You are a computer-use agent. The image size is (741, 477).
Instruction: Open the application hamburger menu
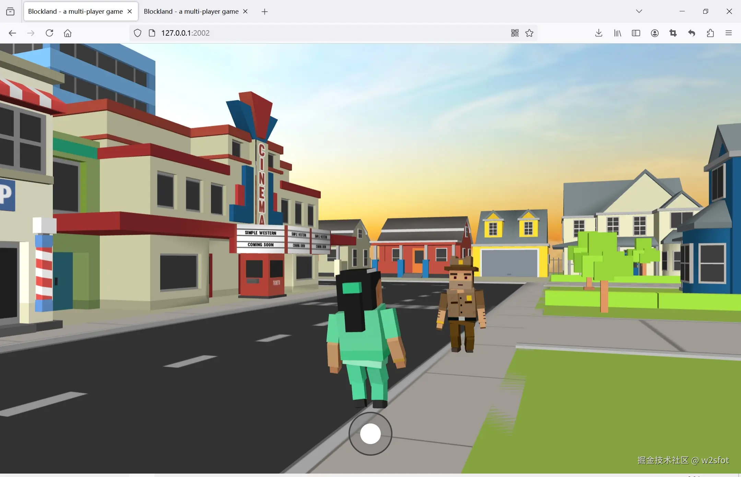pyautogui.click(x=729, y=33)
